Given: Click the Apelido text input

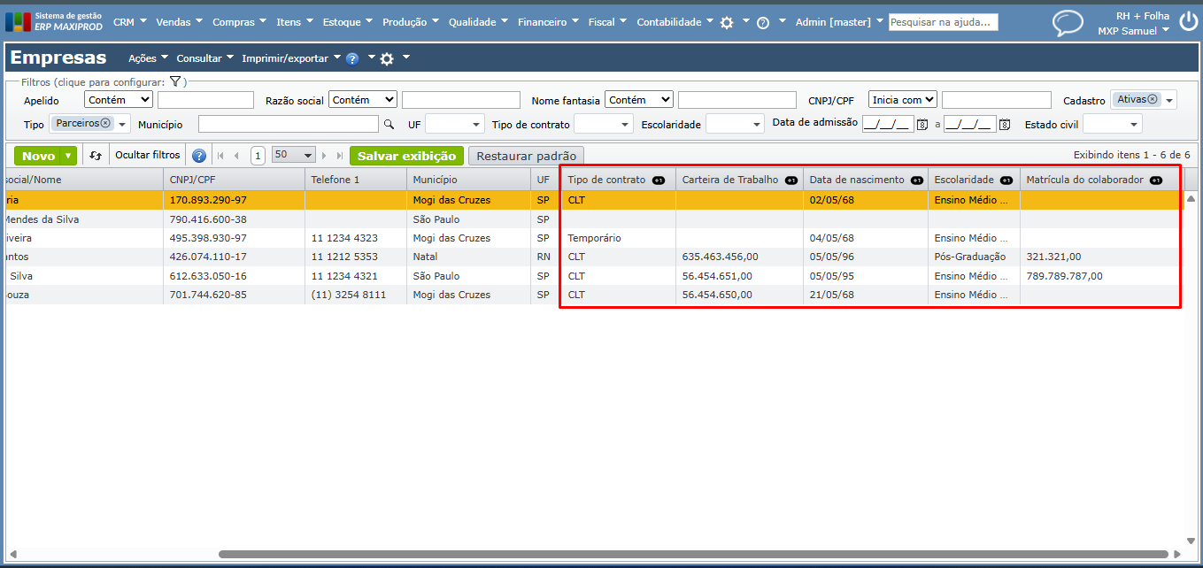Looking at the screenshot, I should [205, 100].
